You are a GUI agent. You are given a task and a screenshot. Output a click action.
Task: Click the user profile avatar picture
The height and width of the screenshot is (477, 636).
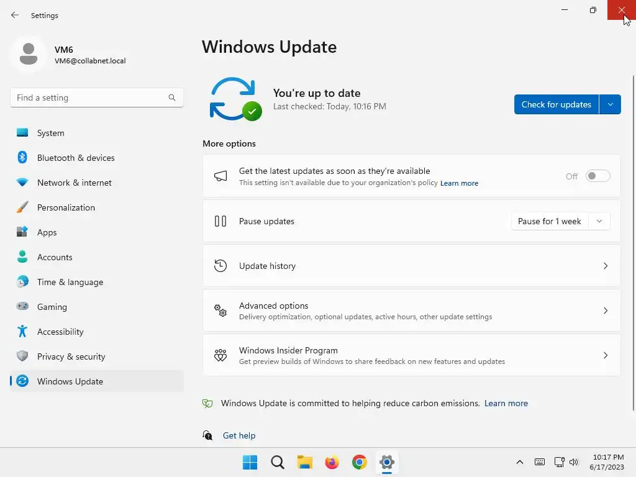29,54
